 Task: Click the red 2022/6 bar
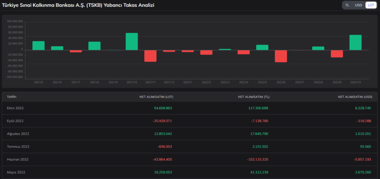point(281,56)
